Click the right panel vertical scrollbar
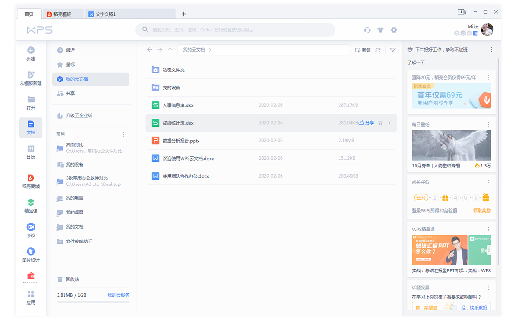 [x=498, y=161]
